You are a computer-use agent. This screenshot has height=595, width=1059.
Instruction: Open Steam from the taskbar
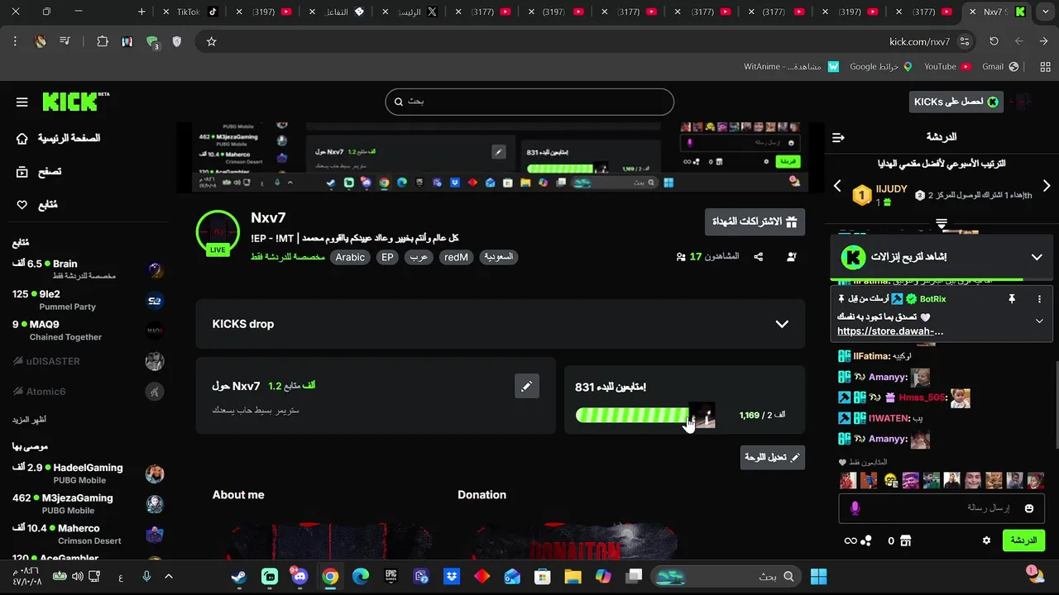pyautogui.click(x=239, y=577)
